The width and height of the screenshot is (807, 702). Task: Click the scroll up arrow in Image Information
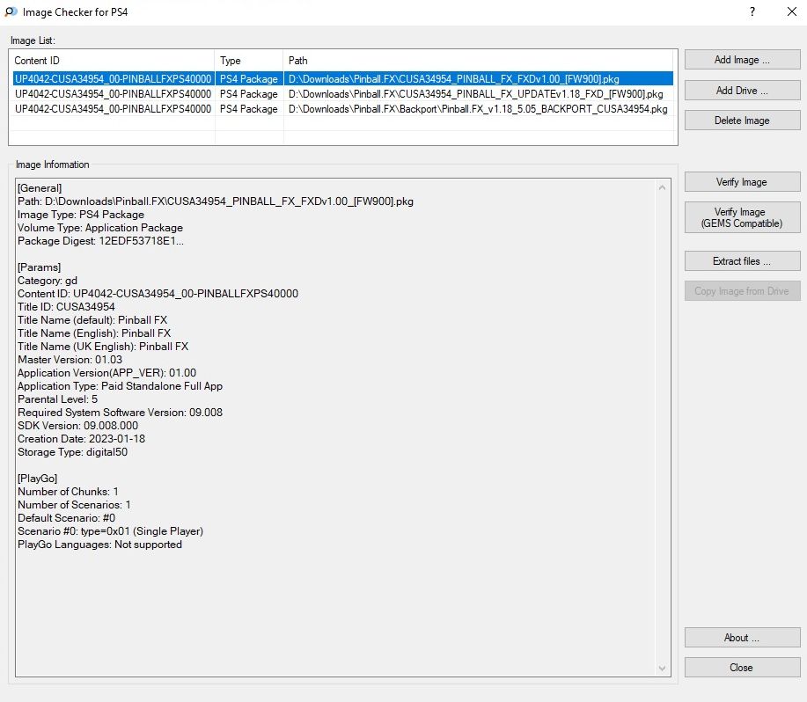click(663, 187)
